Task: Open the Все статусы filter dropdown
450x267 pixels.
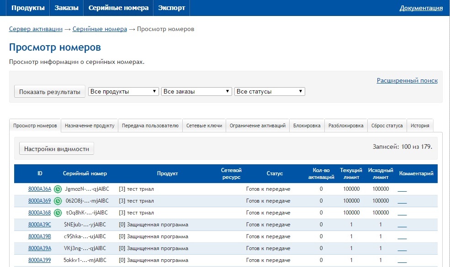Action: (x=269, y=92)
